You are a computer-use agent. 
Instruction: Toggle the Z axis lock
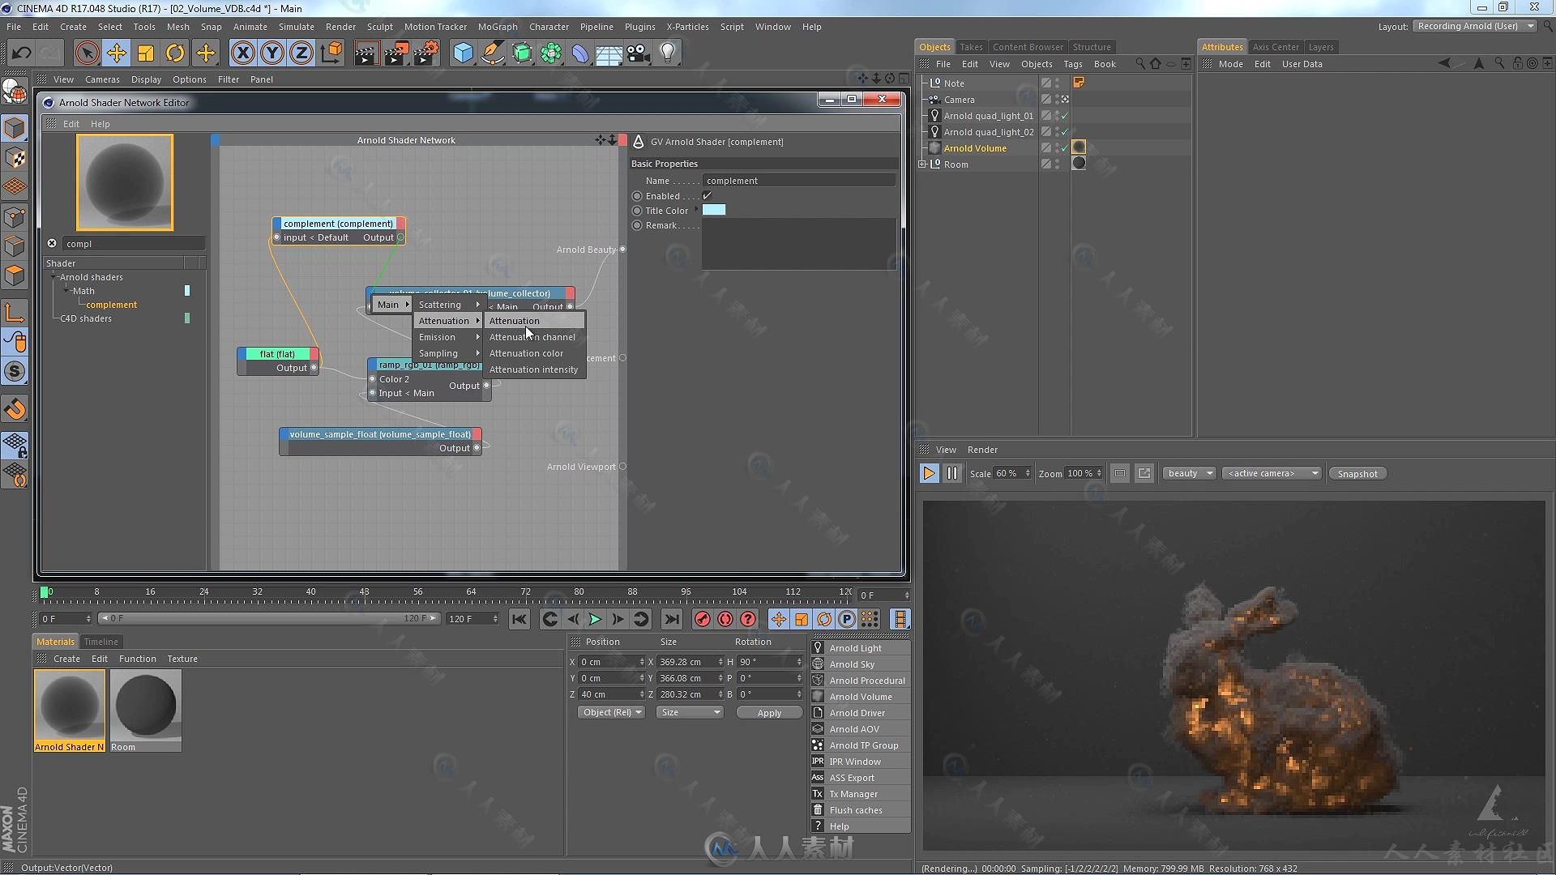(301, 53)
